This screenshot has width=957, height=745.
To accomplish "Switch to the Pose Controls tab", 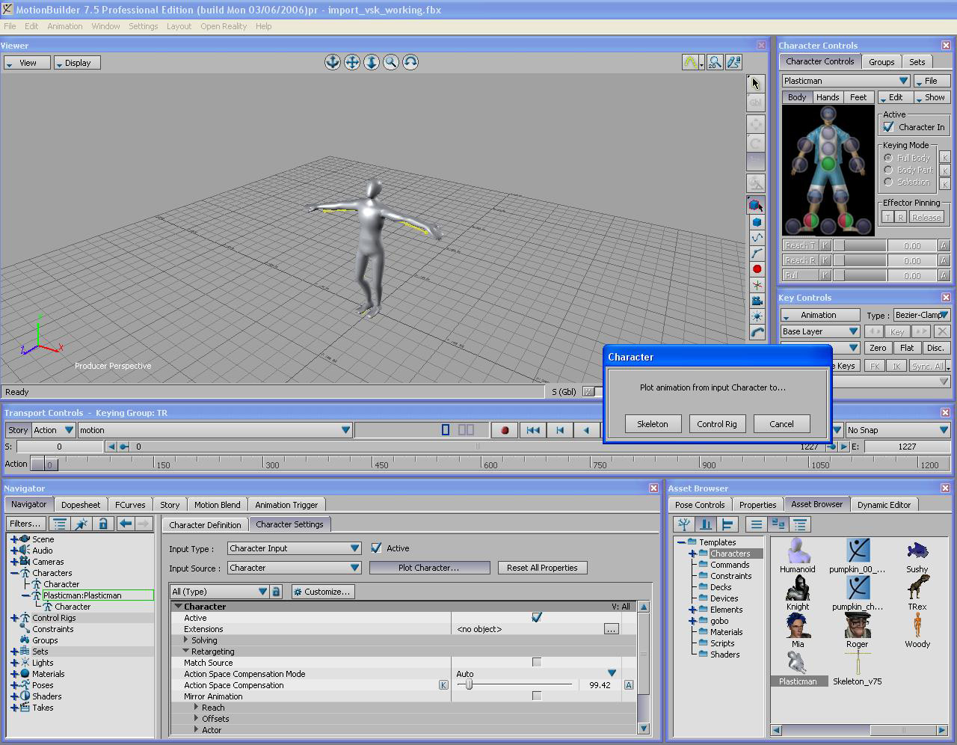I will (x=700, y=505).
